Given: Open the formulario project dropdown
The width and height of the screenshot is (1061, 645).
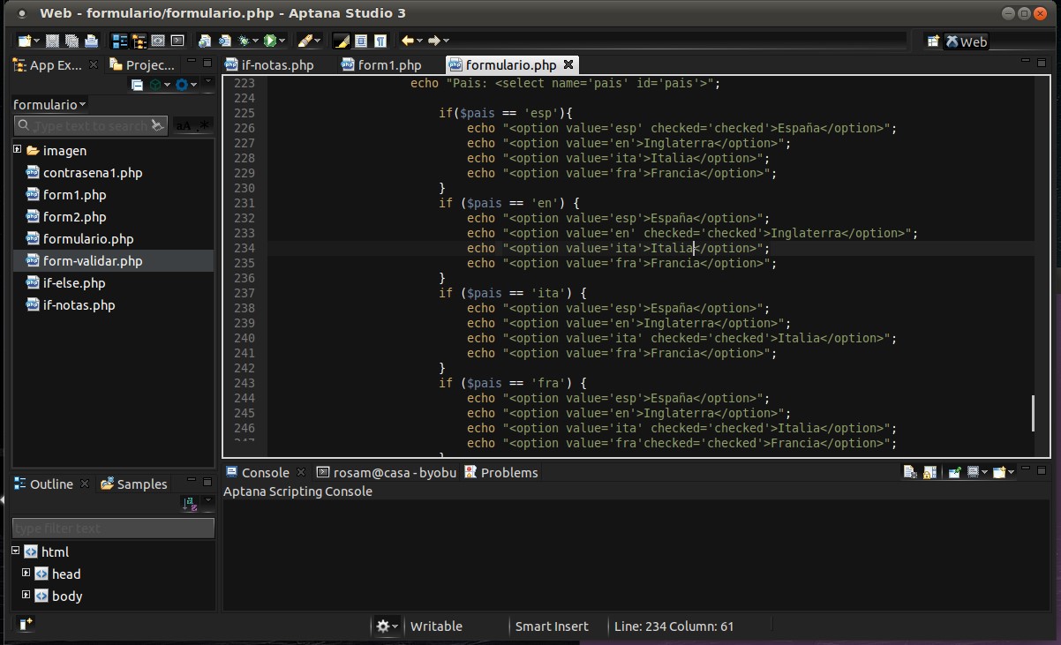Looking at the screenshot, I should (49, 104).
